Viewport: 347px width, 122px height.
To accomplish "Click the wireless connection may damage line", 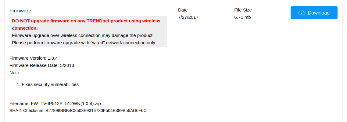I will point(83,35).
